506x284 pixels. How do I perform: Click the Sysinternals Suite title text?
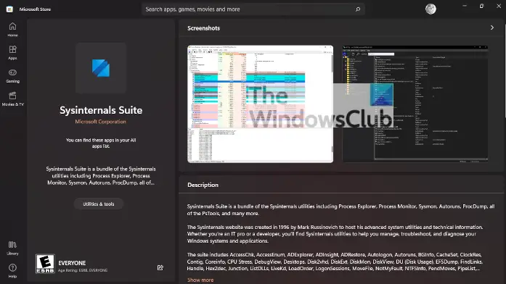101,110
